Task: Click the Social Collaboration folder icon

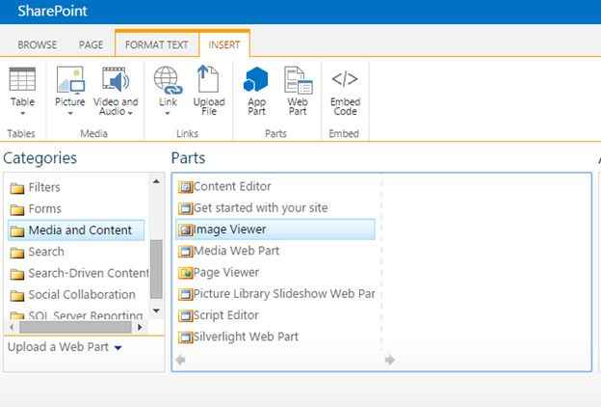Action: tap(17, 296)
